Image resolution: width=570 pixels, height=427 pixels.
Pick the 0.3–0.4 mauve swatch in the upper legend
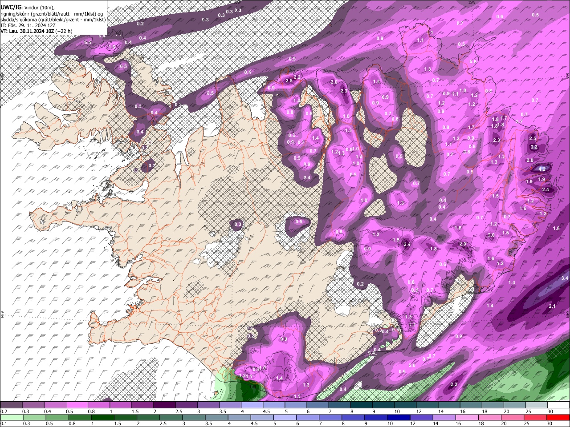(33, 405)
